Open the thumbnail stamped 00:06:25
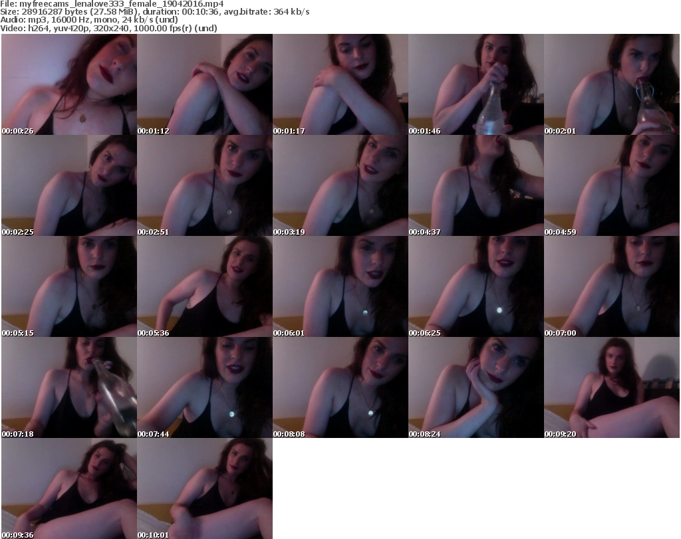Screen dimensions: 681x539 pyautogui.click(x=476, y=287)
